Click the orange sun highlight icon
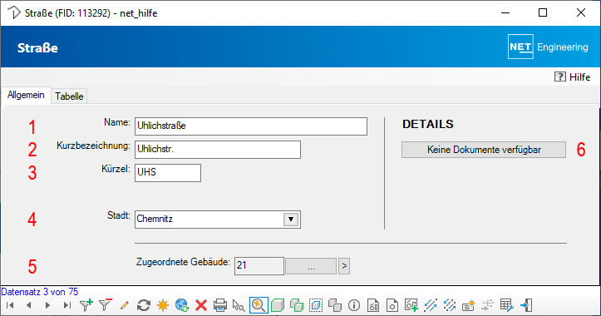 [163, 305]
